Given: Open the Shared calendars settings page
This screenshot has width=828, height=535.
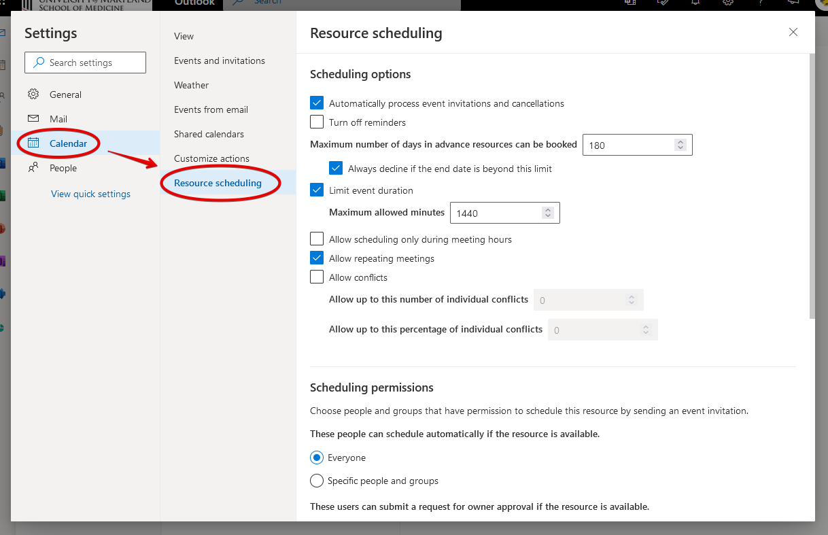Looking at the screenshot, I should 209,134.
